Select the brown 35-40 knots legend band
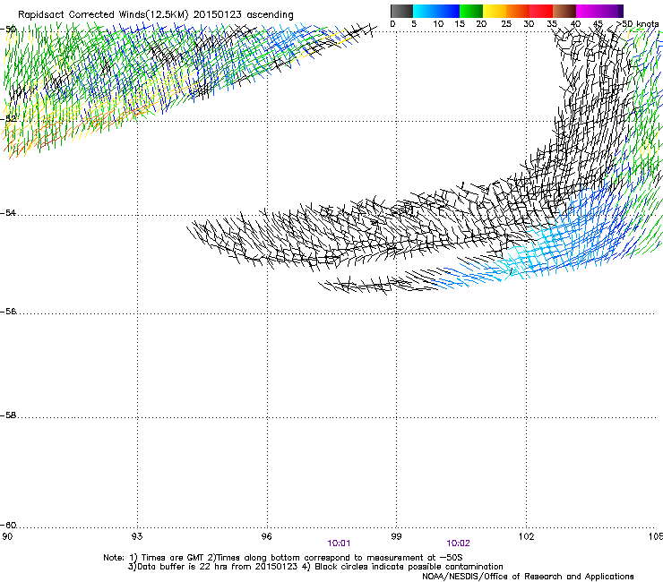The height and width of the screenshot is (582, 663). (x=564, y=11)
